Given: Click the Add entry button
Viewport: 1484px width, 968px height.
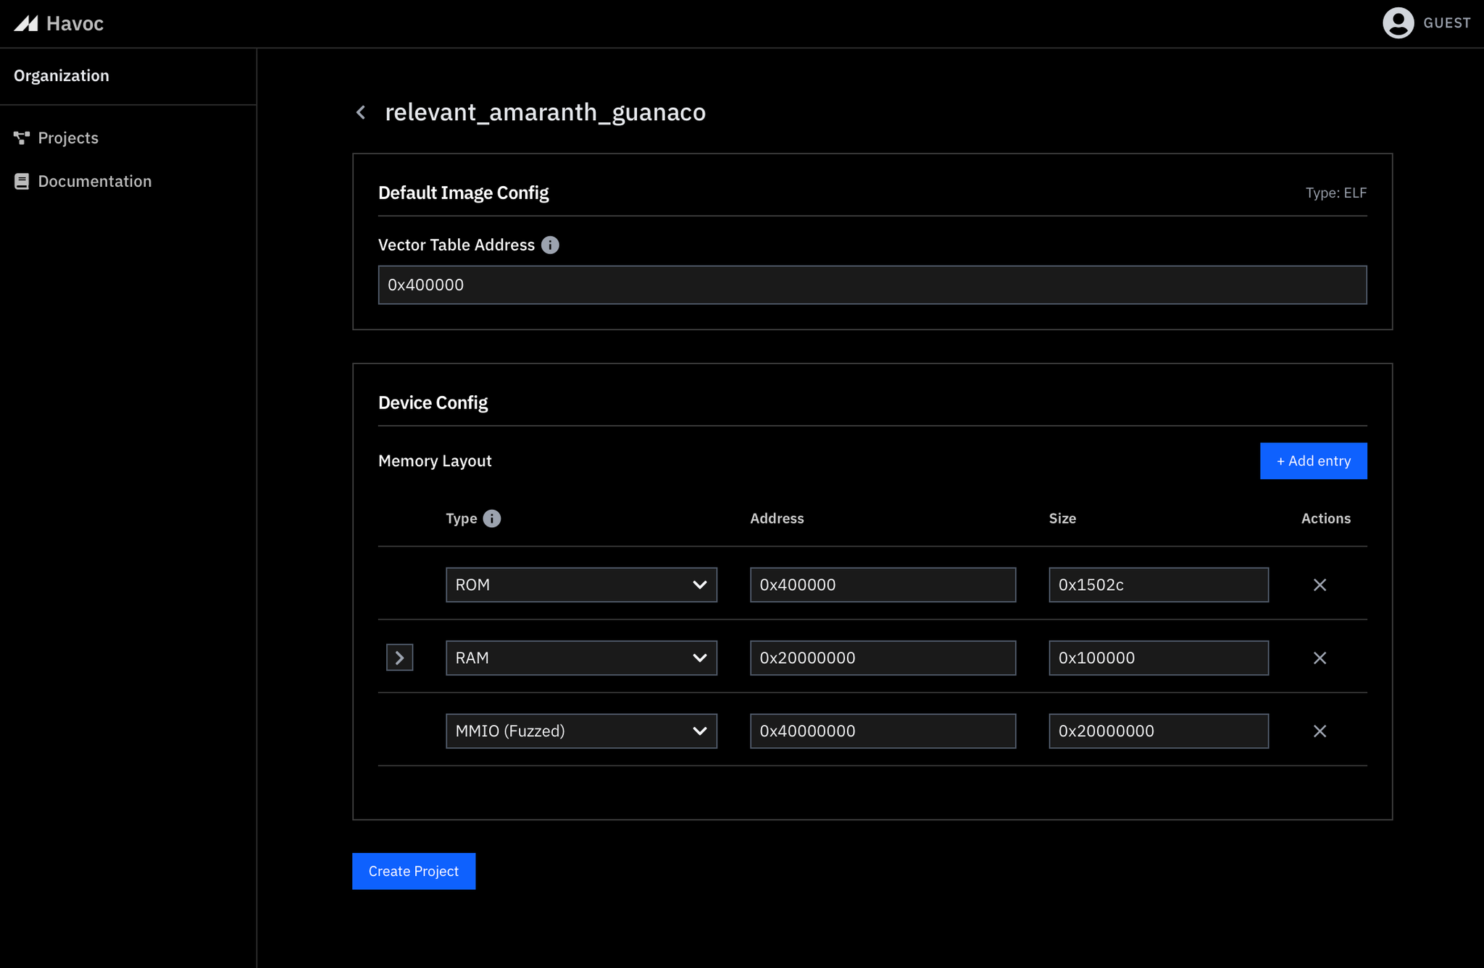Looking at the screenshot, I should tap(1313, 461).
